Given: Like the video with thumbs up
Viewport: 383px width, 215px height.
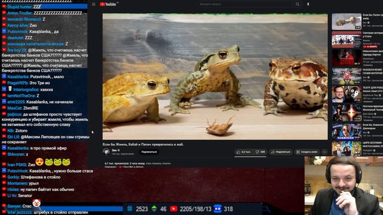Looking at the screenshot, I should click(244, 152).
